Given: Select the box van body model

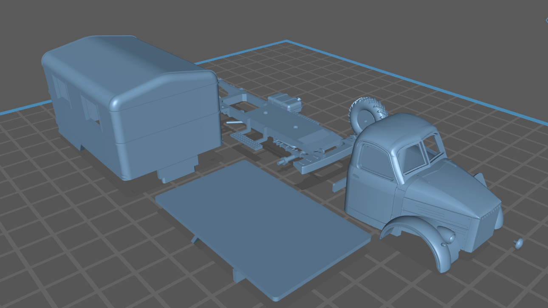Looking at the screenshot, I should pos(132,108).
